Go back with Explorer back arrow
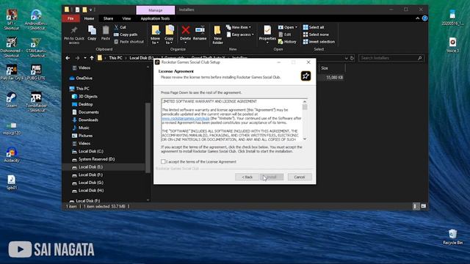Image resolution: width=470 pixels, height=264 pixels. 68,58
